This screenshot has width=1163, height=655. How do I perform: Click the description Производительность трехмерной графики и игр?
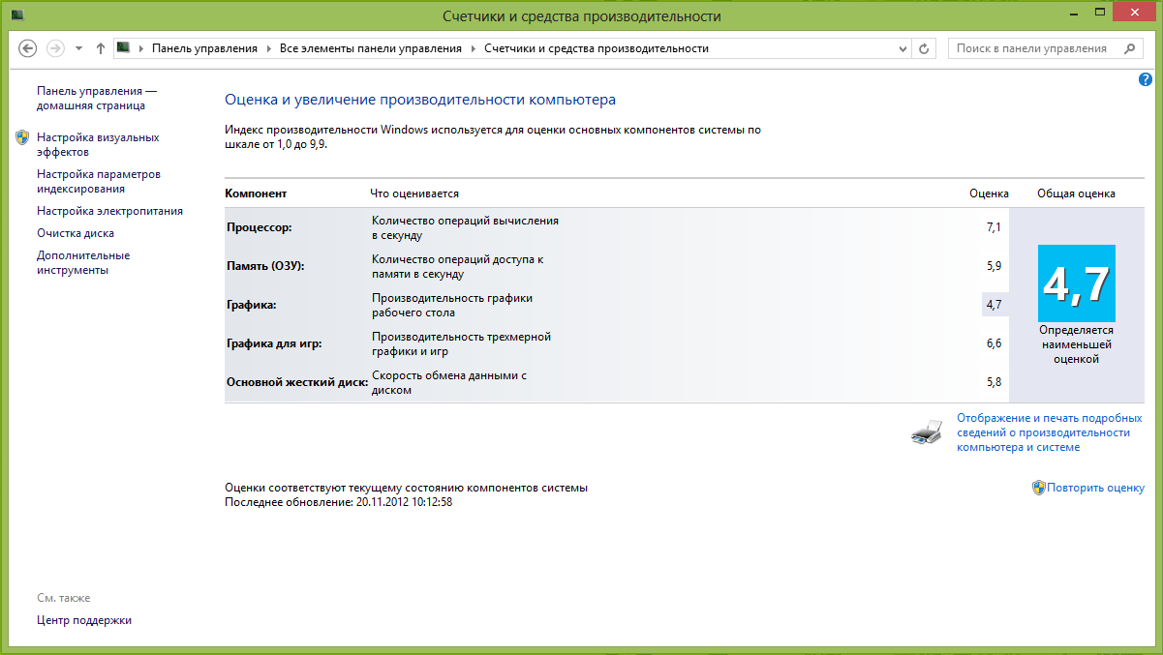click(462, 343)
